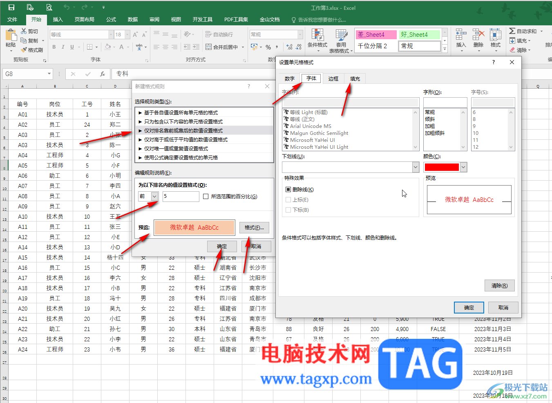Switch to the Border tab in Format Cells
552x403 pixels.
pos(333,78)
